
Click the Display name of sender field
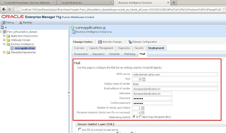[175, 84]
